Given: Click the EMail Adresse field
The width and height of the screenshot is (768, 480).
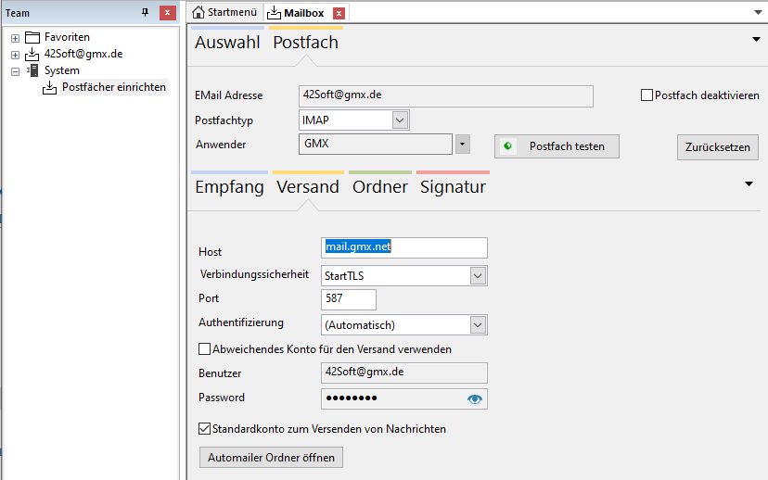Looking at the screenshot, I should point(446,95).
